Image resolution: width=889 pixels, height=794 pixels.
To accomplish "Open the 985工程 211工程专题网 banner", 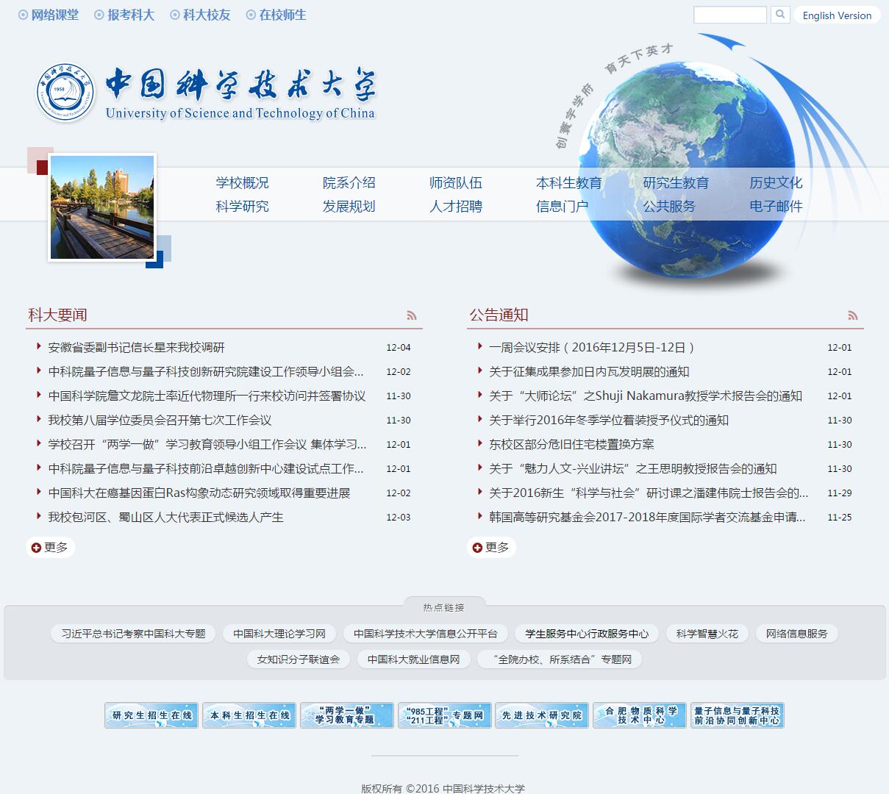I will tap(445, 715).
